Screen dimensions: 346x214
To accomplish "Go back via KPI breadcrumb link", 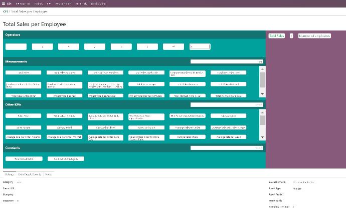I will 6,11.
